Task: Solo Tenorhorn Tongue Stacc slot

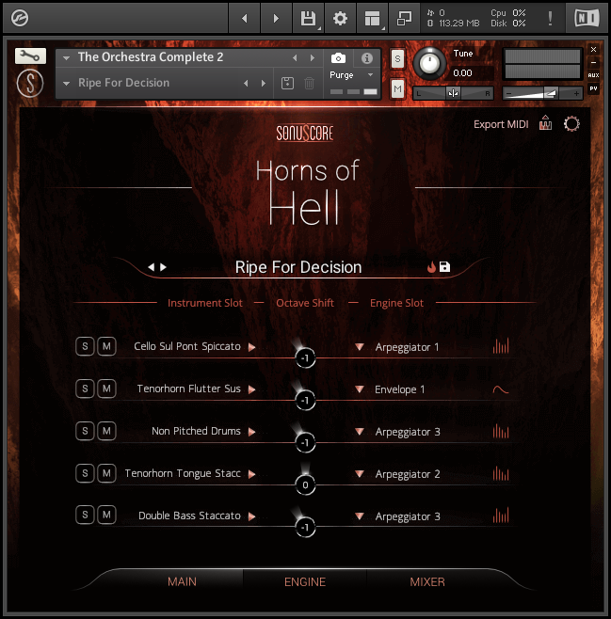Action: [85, 473]
